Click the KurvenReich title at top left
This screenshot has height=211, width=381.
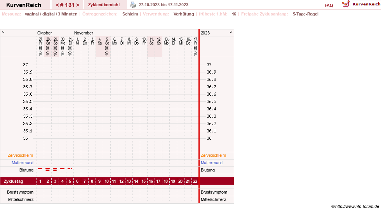click(24, 5)
